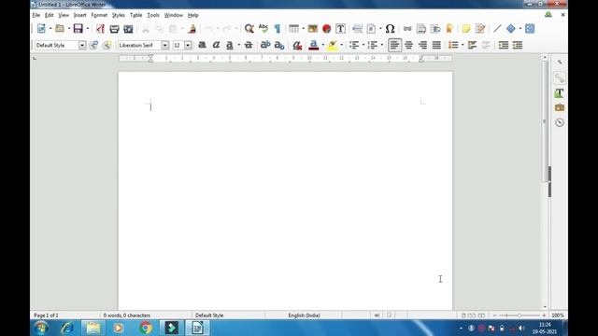Toggle Bold formatting
Image resolution: width=598 pixels, height=336 pixels.
pyautogui.click(x=202, y=45)
